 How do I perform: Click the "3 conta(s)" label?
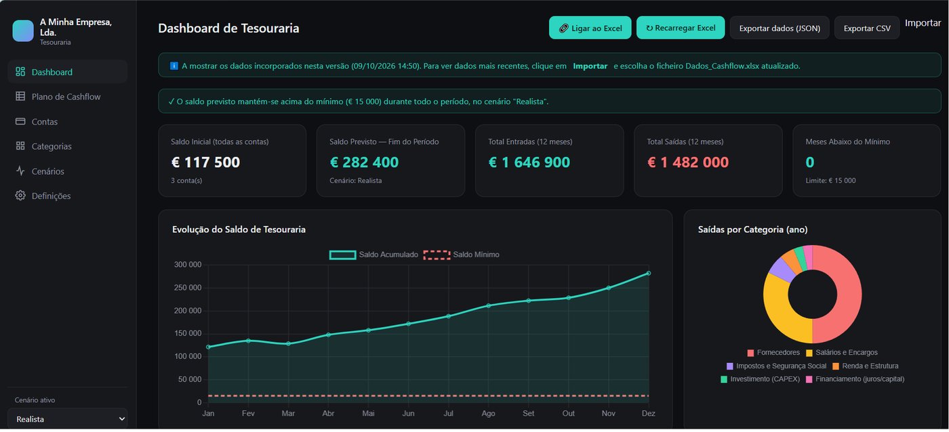[x=186, y=181]
